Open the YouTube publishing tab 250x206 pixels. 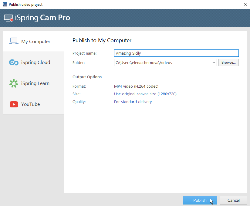tap(34, 104)
